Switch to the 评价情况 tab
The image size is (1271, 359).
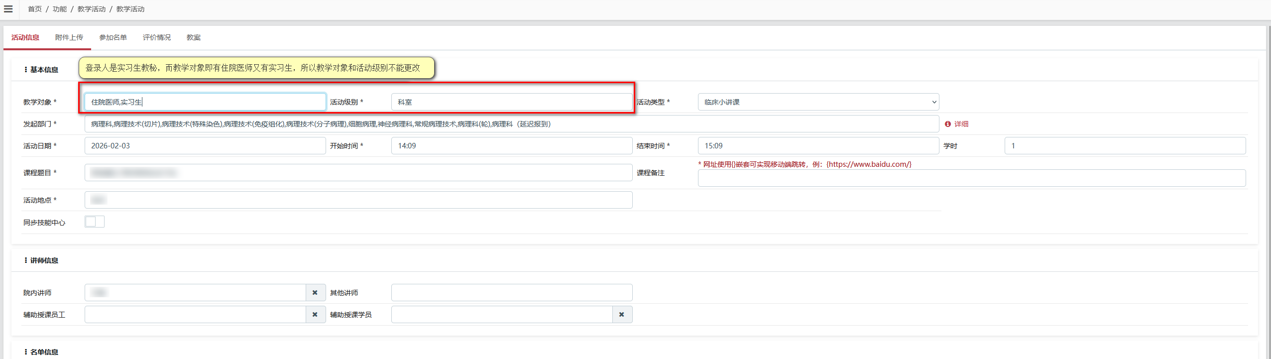point(157,37)
